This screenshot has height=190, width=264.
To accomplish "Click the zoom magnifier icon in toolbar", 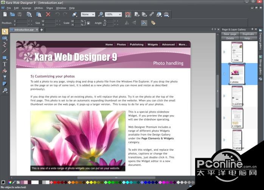I will point(101,14).
